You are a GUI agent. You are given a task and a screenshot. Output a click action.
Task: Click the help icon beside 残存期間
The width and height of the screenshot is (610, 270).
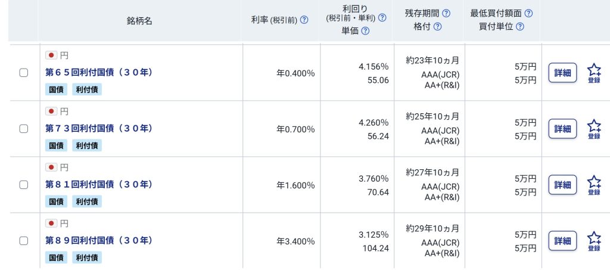[x=446, y=13]
